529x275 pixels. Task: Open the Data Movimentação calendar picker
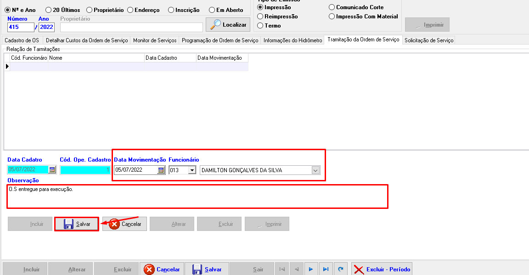tap(161, 170)
